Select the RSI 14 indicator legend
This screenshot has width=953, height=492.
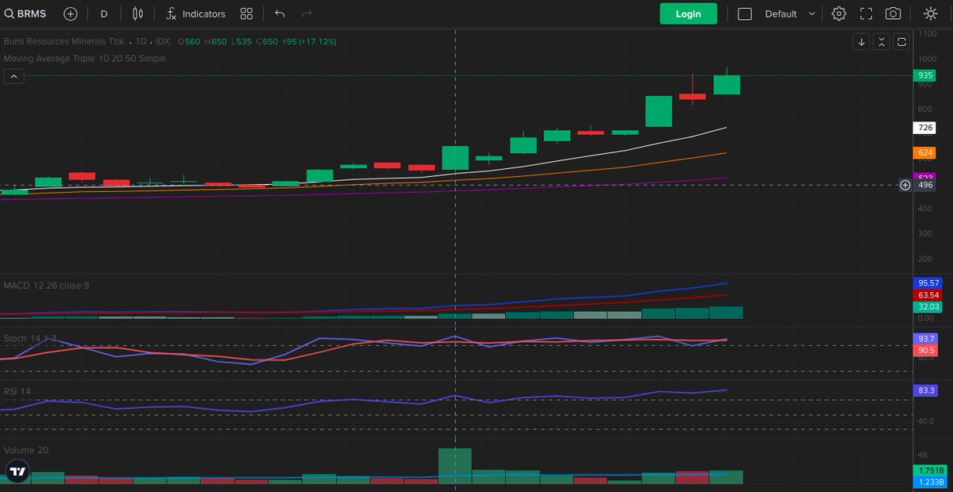click(x=17, y=390)
